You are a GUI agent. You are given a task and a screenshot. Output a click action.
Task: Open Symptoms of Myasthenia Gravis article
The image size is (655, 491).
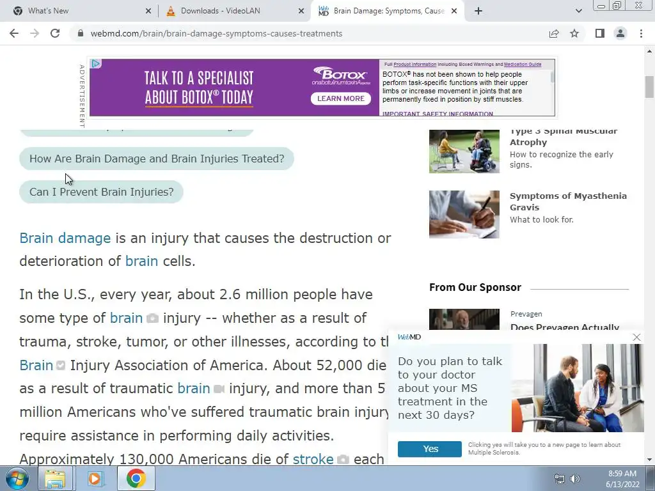(568, 201)
